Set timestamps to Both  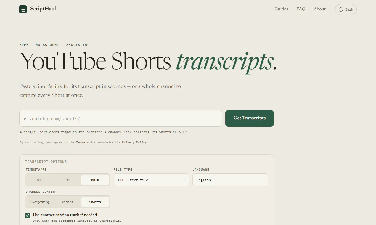[x=95, y=180]
